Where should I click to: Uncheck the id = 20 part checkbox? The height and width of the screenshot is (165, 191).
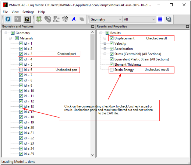(21, 127)
